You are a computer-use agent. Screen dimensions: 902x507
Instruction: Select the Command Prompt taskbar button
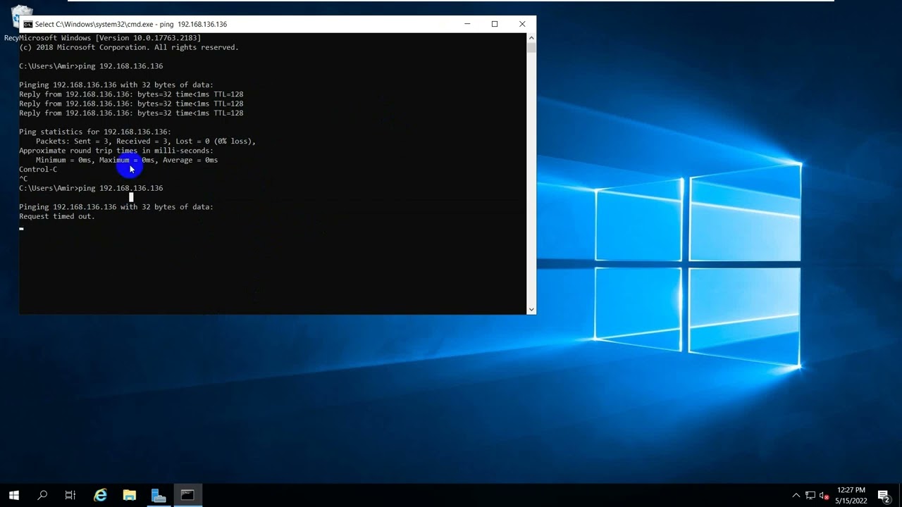pyautogui.click(x=187, y=495)
